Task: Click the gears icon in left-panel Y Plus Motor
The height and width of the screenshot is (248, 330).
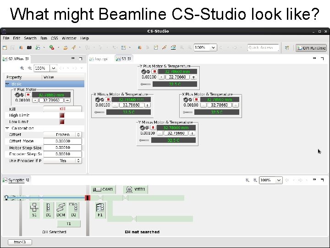Action: 19,95
